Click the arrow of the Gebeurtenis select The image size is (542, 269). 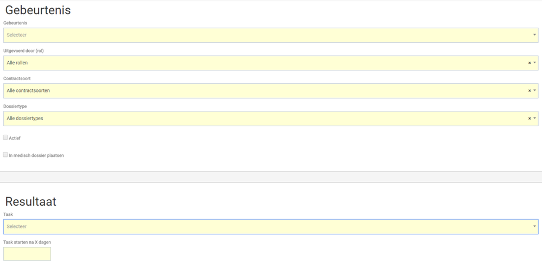point(534,35)
